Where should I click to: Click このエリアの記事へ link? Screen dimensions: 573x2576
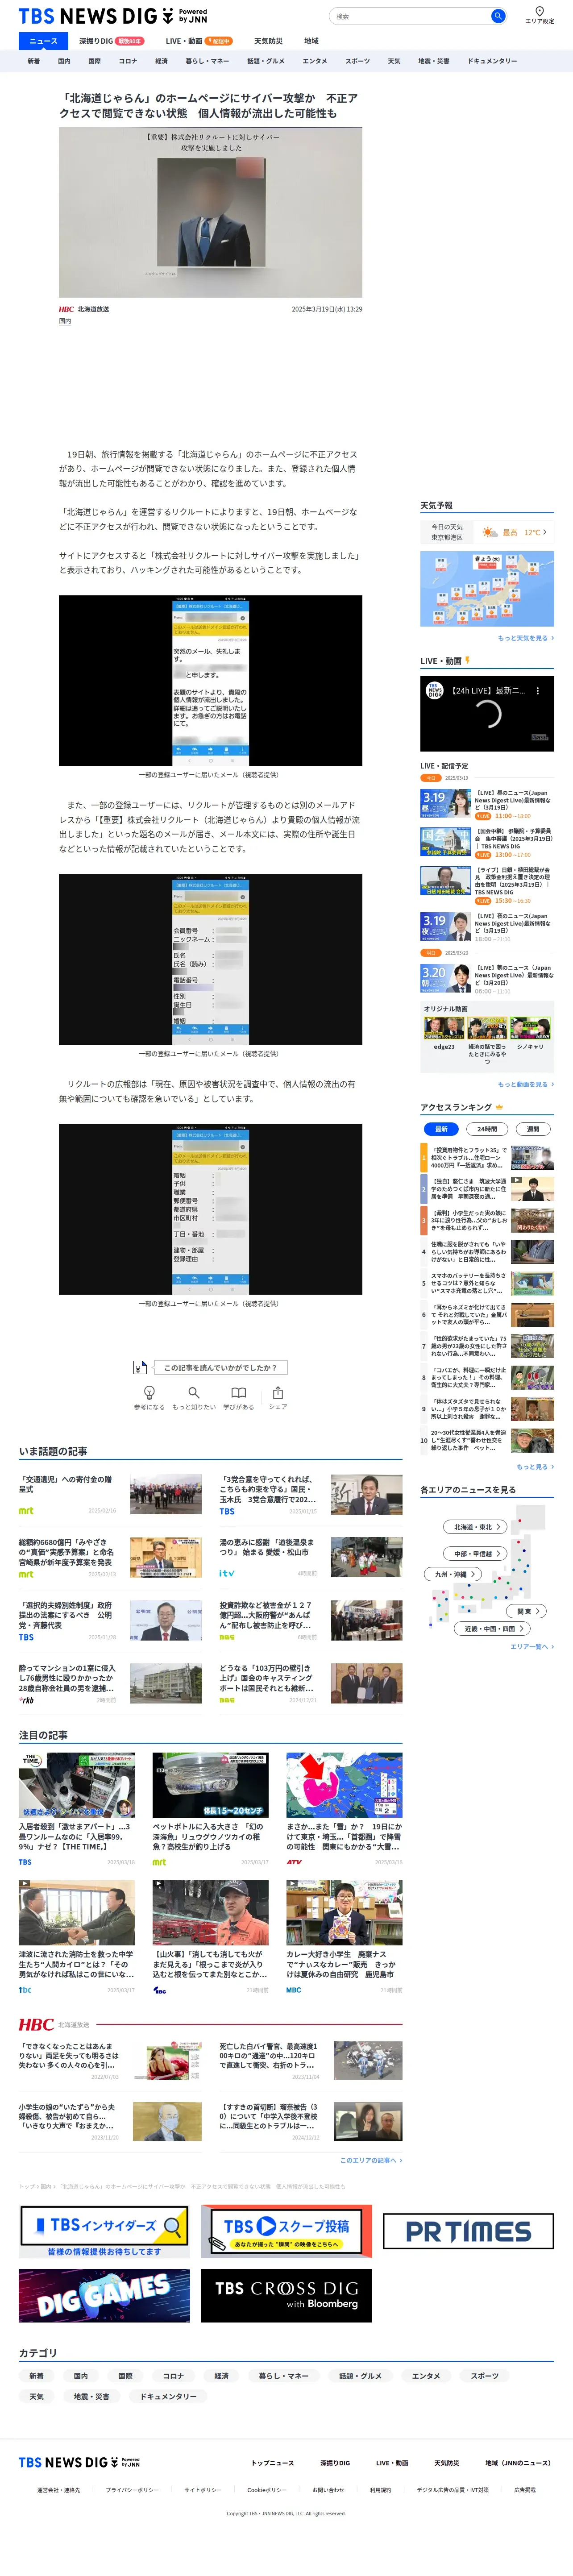pos(370,2160)
